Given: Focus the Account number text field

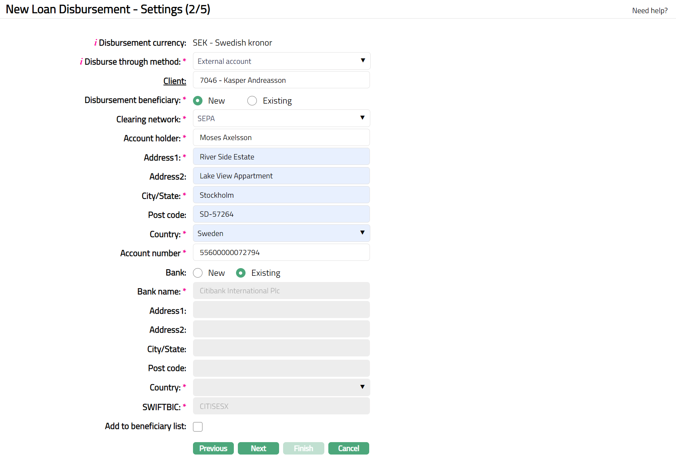Looking at the screenshot, I should click(x=281, y=252).
